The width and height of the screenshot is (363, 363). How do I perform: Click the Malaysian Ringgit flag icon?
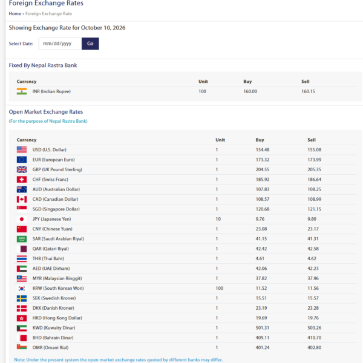(x=22, y=278)
